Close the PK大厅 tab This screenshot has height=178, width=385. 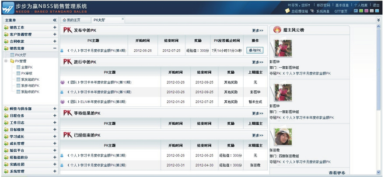(122, 19)
